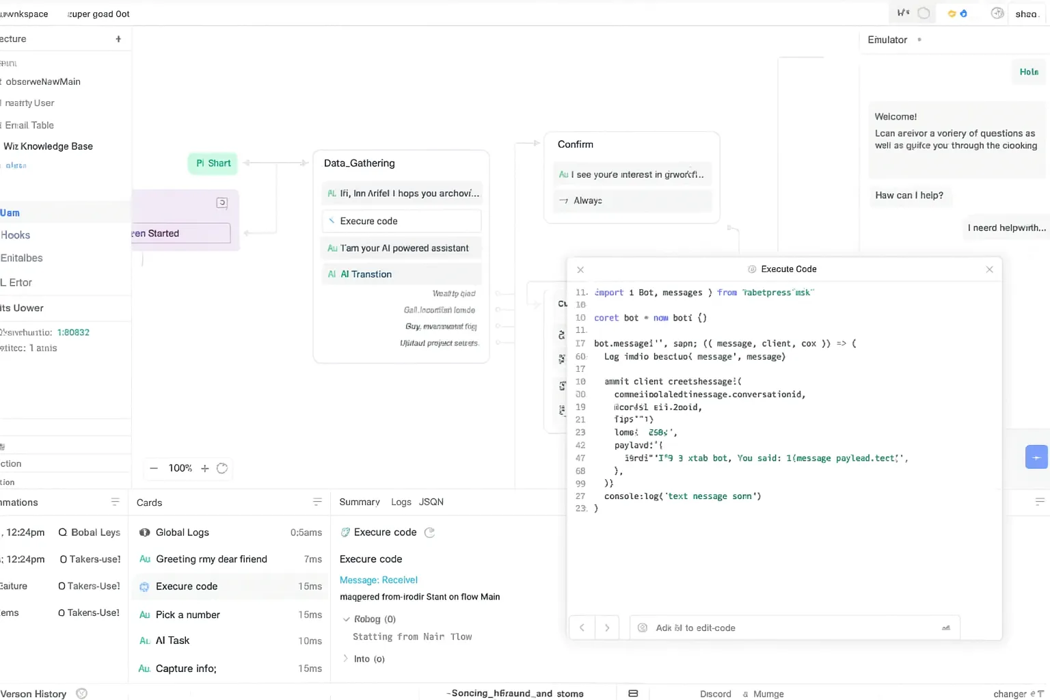Click refresh icon beside Execure code summary heading
Image resolution: width=1050 pixels, height=700 pixels.
(429, 533)
